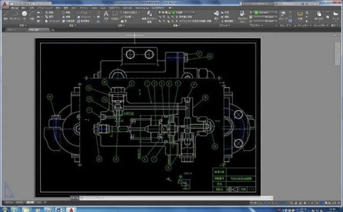Choose the Copy (複写) tool
This screenshot has width=343, height=212.
49,17
